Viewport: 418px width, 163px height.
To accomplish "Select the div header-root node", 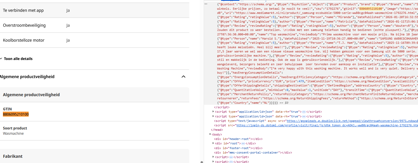I will tap(238, 139).
